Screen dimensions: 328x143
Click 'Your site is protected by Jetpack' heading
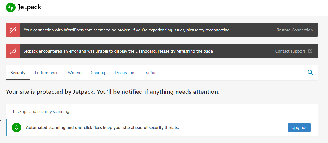(x=112, y=92)
